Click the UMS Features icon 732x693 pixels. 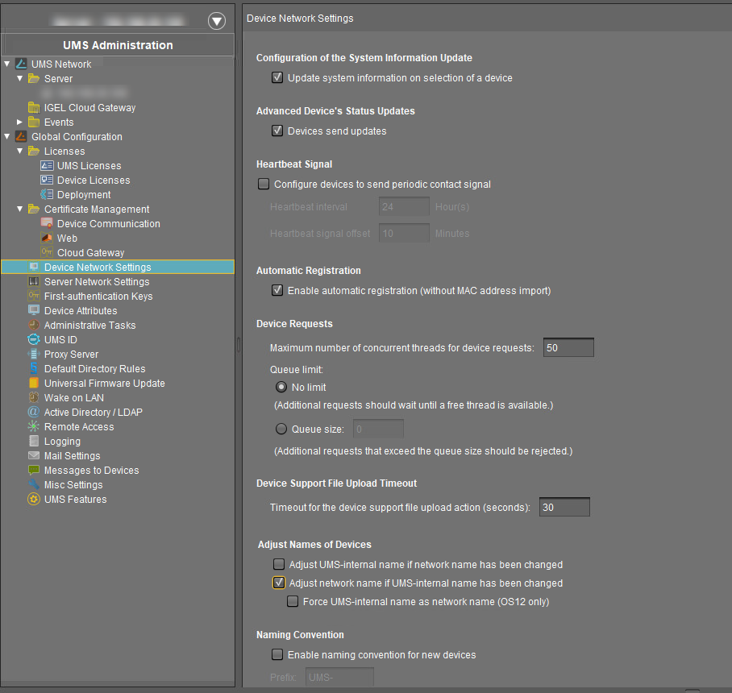coord(34,499)
